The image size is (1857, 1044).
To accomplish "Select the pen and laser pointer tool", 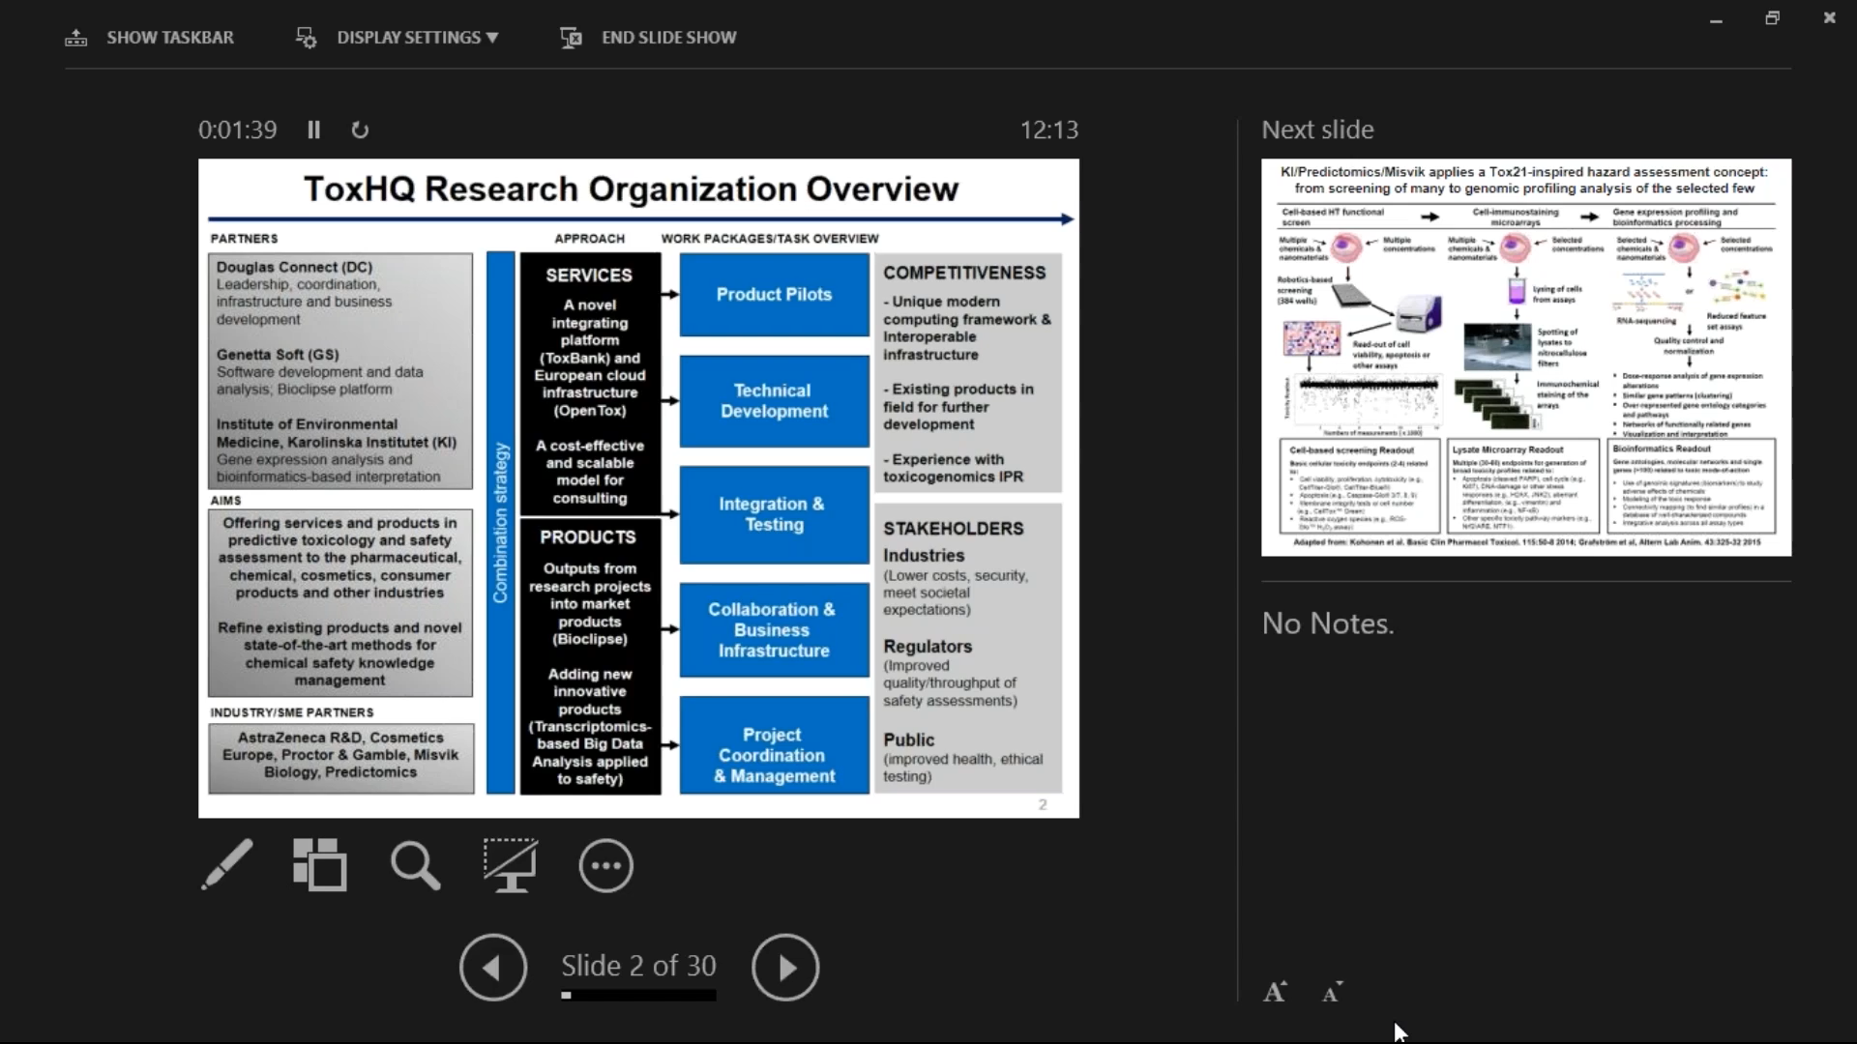I will pos(227,864).
